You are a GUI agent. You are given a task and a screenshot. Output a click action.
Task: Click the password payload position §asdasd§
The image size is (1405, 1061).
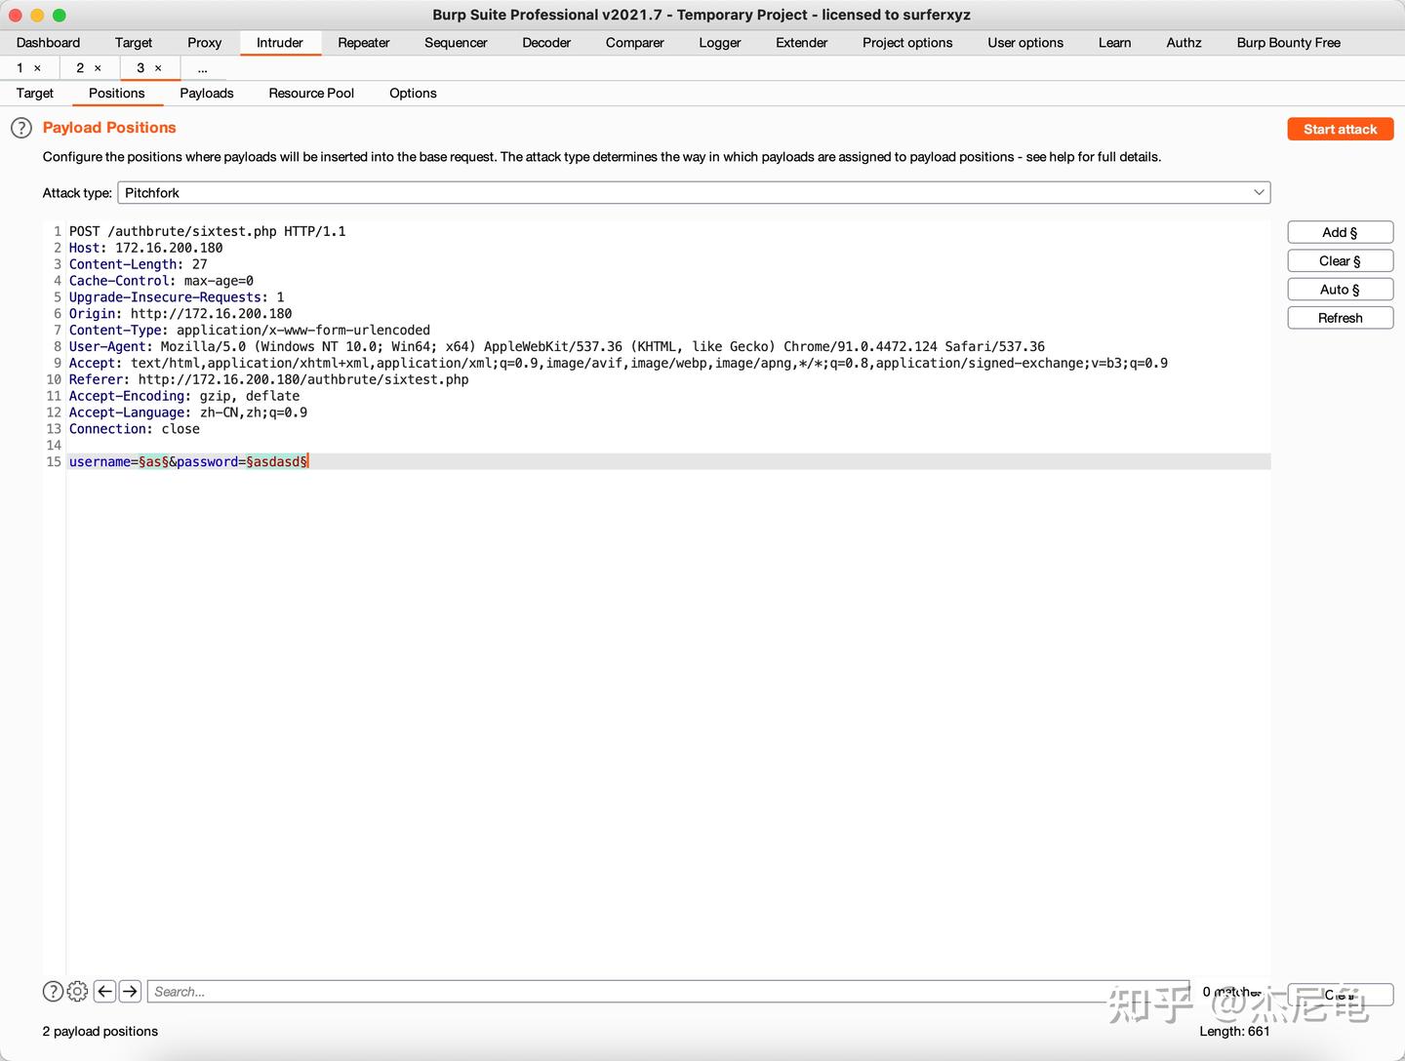click(277, 462)
